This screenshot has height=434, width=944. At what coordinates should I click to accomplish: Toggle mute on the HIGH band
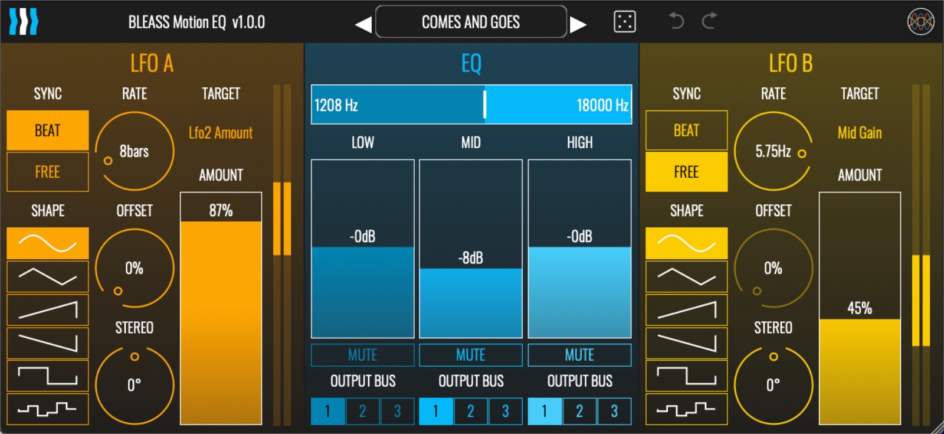click(579, 355)
